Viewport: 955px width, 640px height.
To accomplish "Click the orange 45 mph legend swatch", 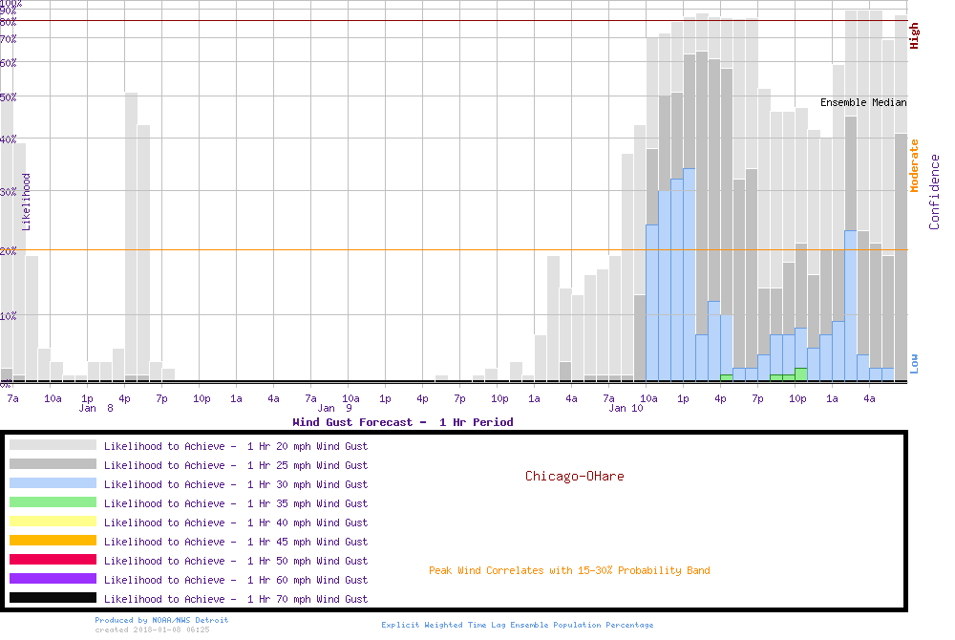I will coord(53,541).
